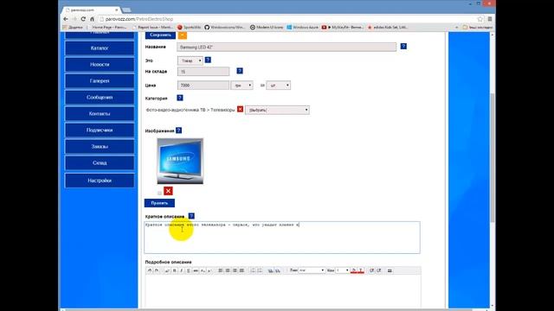Toggle strikethrough in the editor toolbar
Screen dimensions: 554x311
click(196, 270)
